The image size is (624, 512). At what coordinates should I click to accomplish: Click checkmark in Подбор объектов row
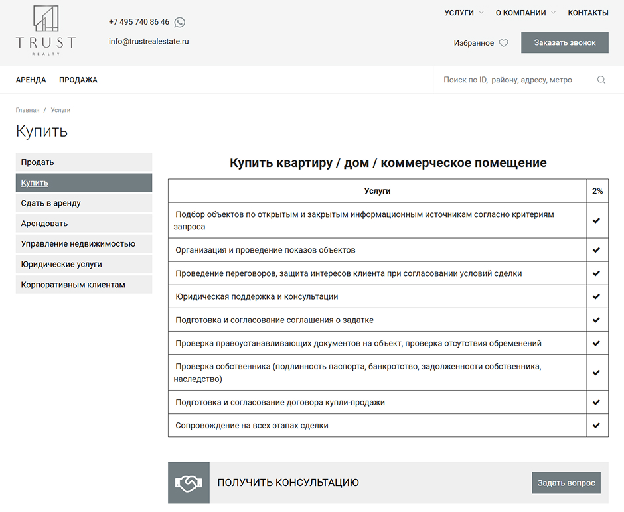tap(596, 220)
